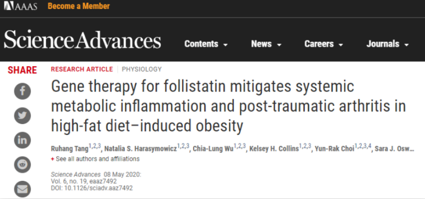Share article via Twitter icon
The width and height of the screenshot is (425, 199).
tap(22, 116)
